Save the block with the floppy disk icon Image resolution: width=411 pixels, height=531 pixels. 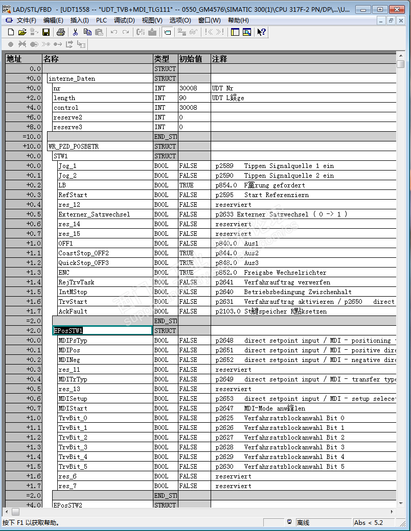point(46,32)
